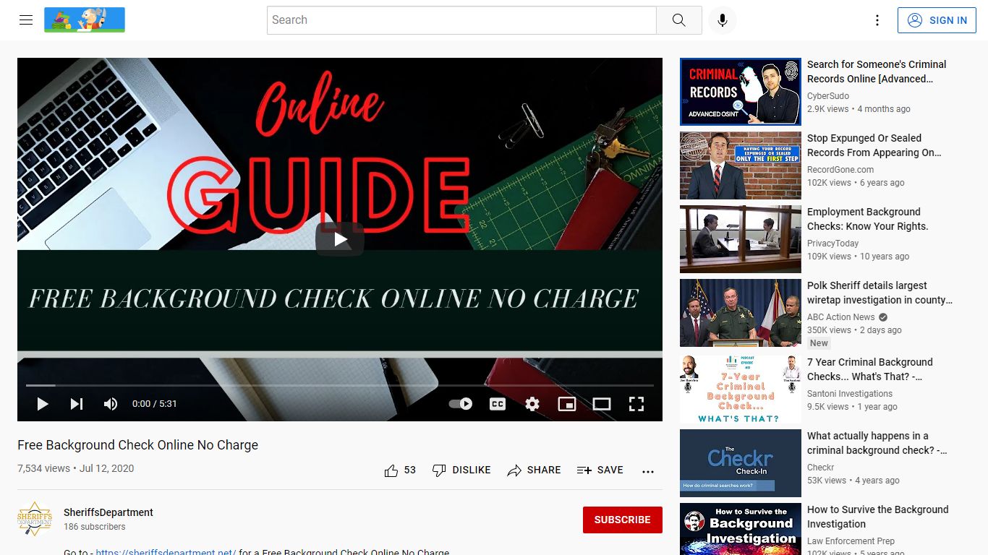Enter full screen mode
Viewport: 988px width, 555px height.
pyautogui.click(x=636, y=404)
